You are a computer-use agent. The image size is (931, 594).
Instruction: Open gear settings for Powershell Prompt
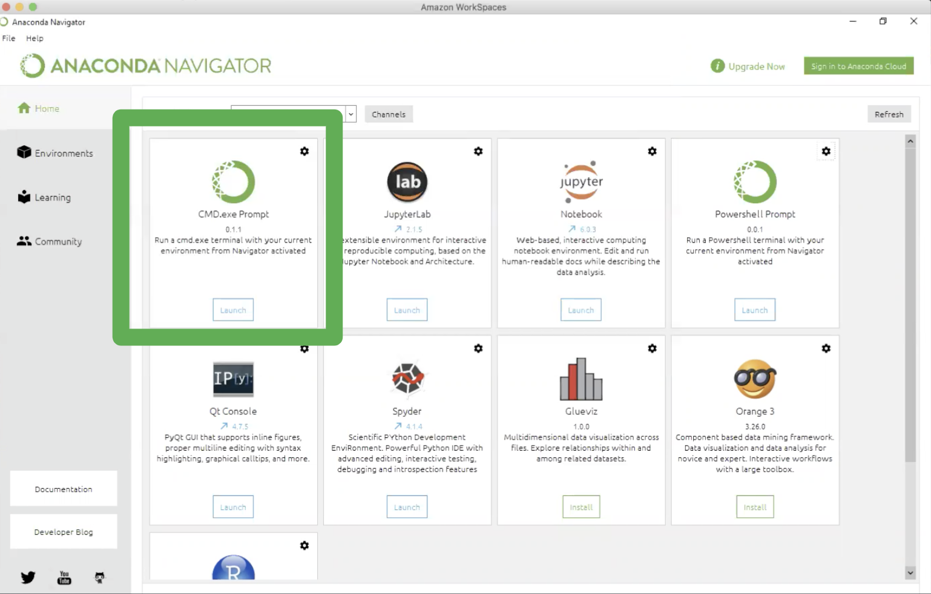click(826, 151)
